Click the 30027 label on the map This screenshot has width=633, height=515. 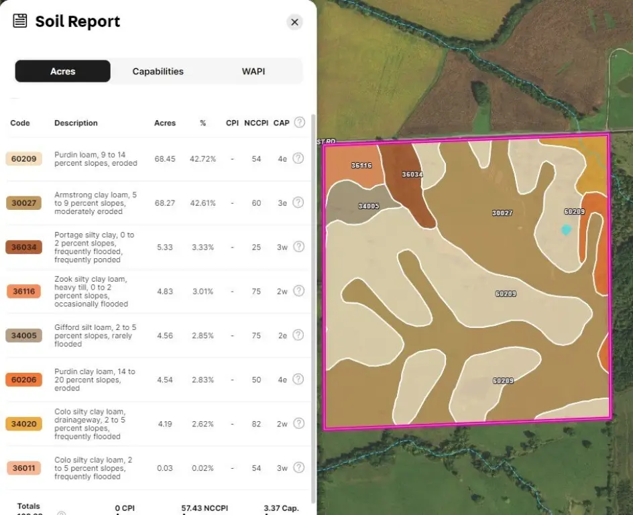[502, 213]
